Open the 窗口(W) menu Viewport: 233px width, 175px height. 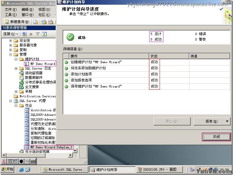pos(27,14)
